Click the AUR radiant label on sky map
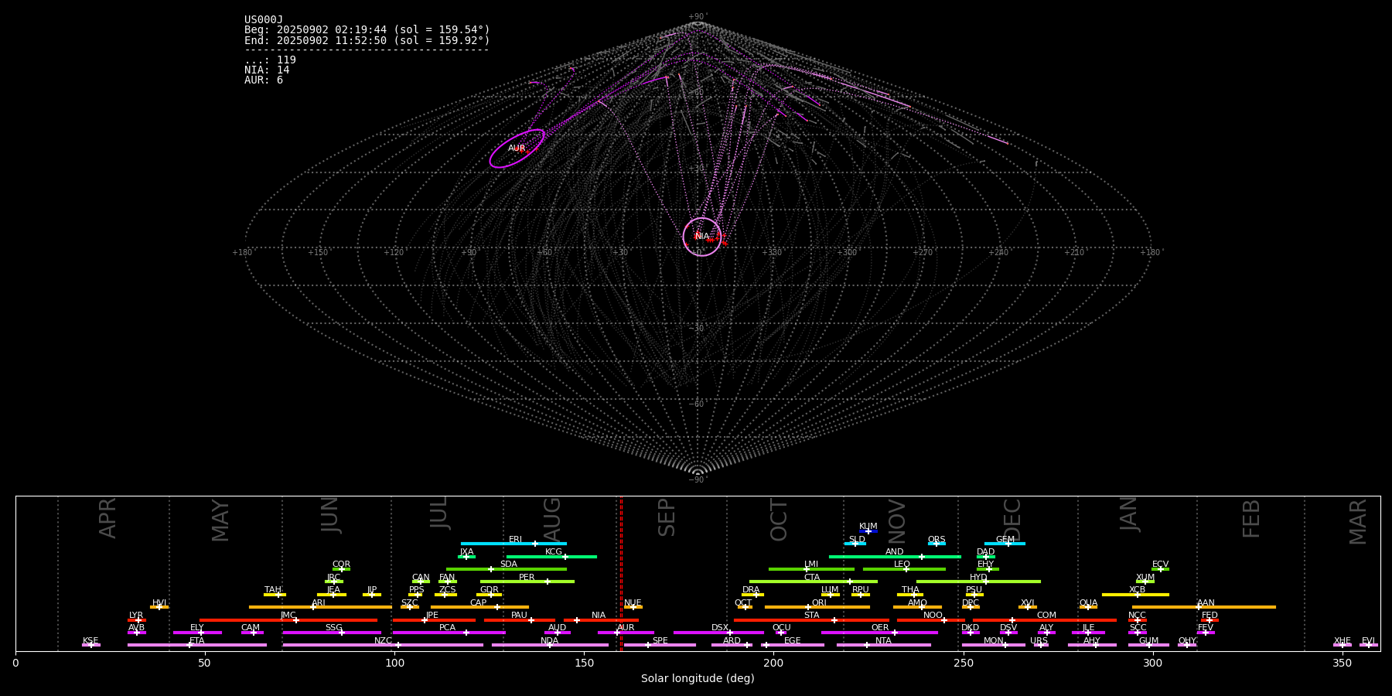 (x=517, y=148)
